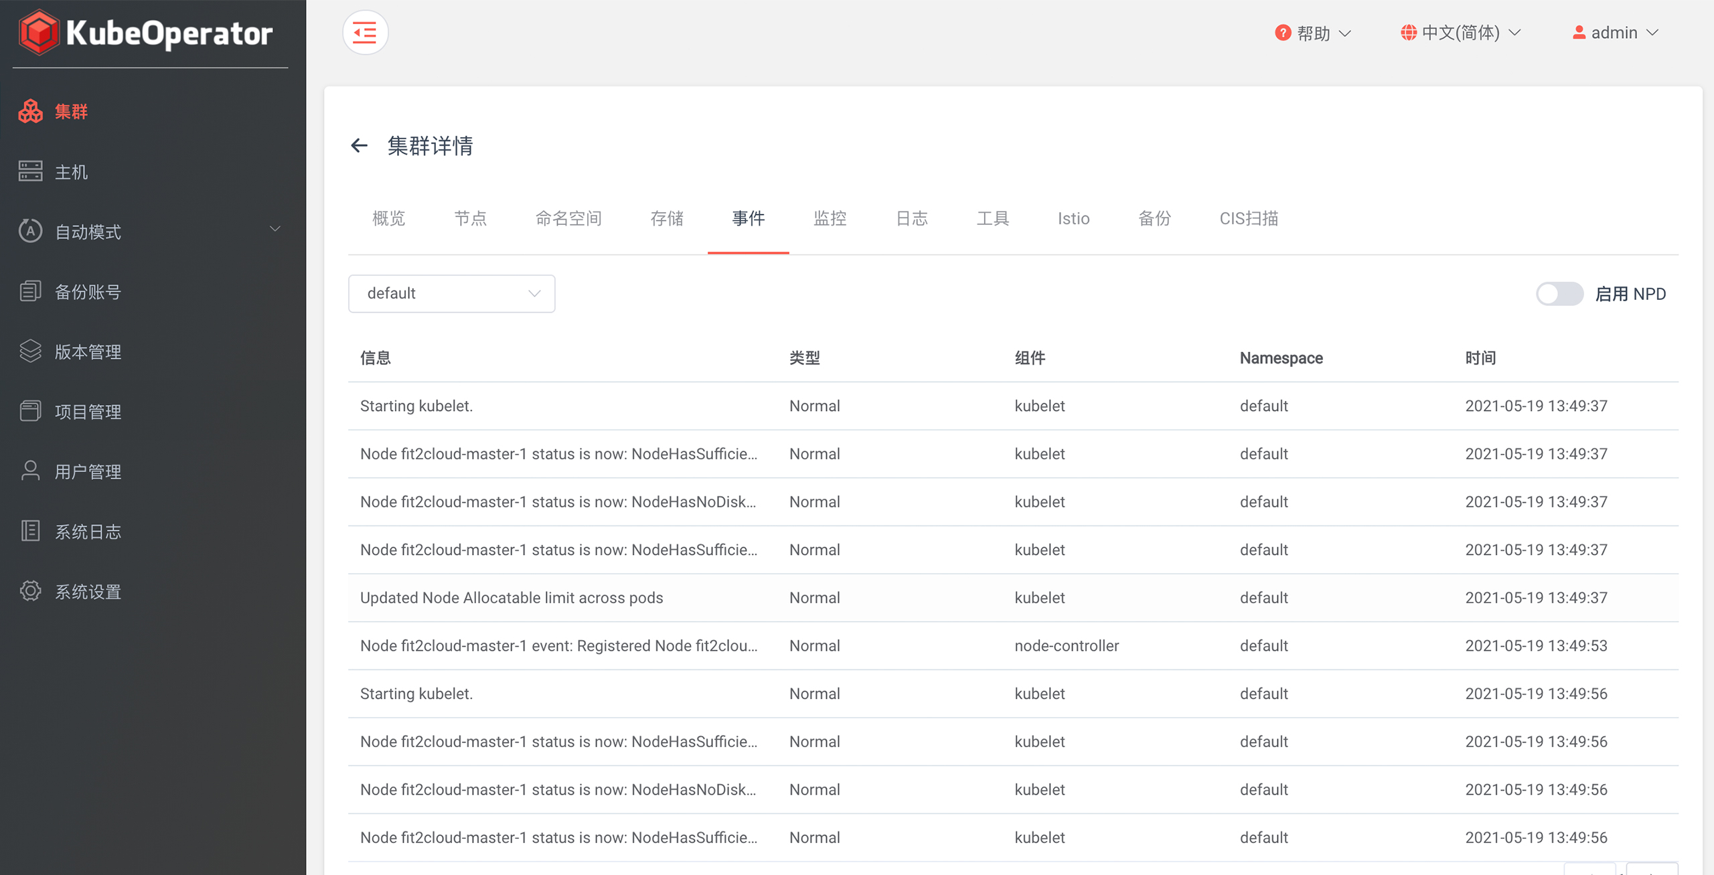Click the auto mode (自动模式) icon
Viewport: 1714px width, 875px height.
pos(30,231)
